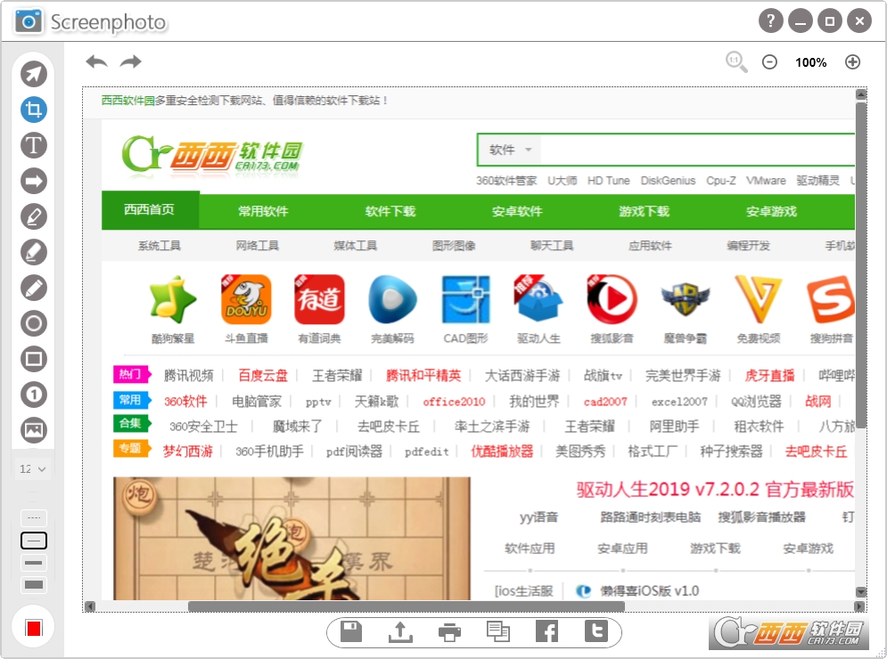Click the 聊天工具 category link
The image size is (887, 659).
click(x=552, y=245)
